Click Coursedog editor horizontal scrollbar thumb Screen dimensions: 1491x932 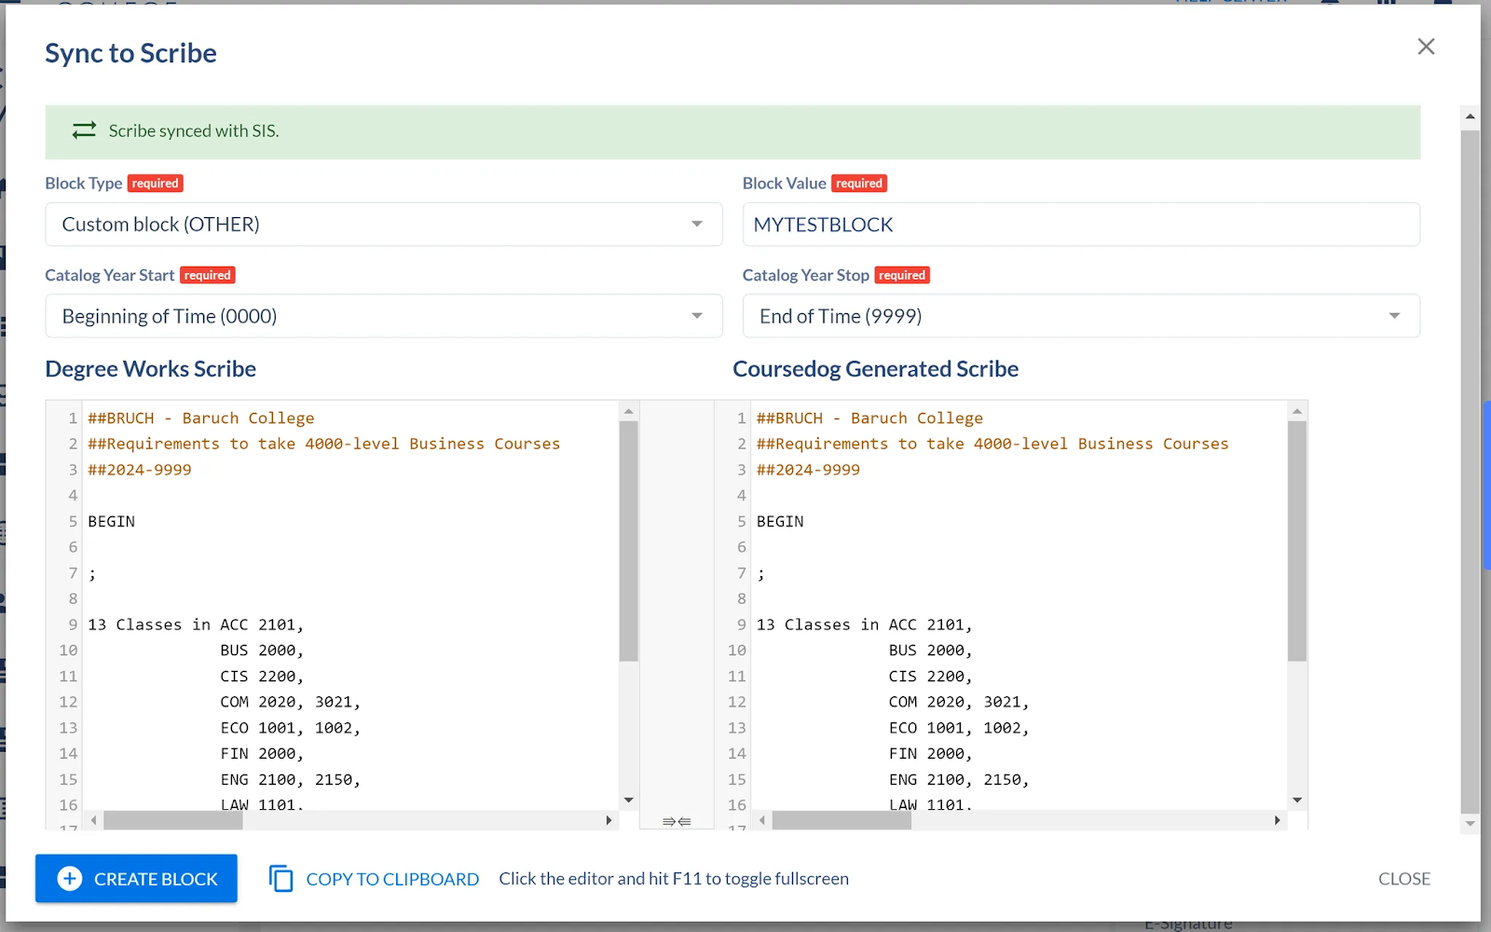[x=841, y=820]
